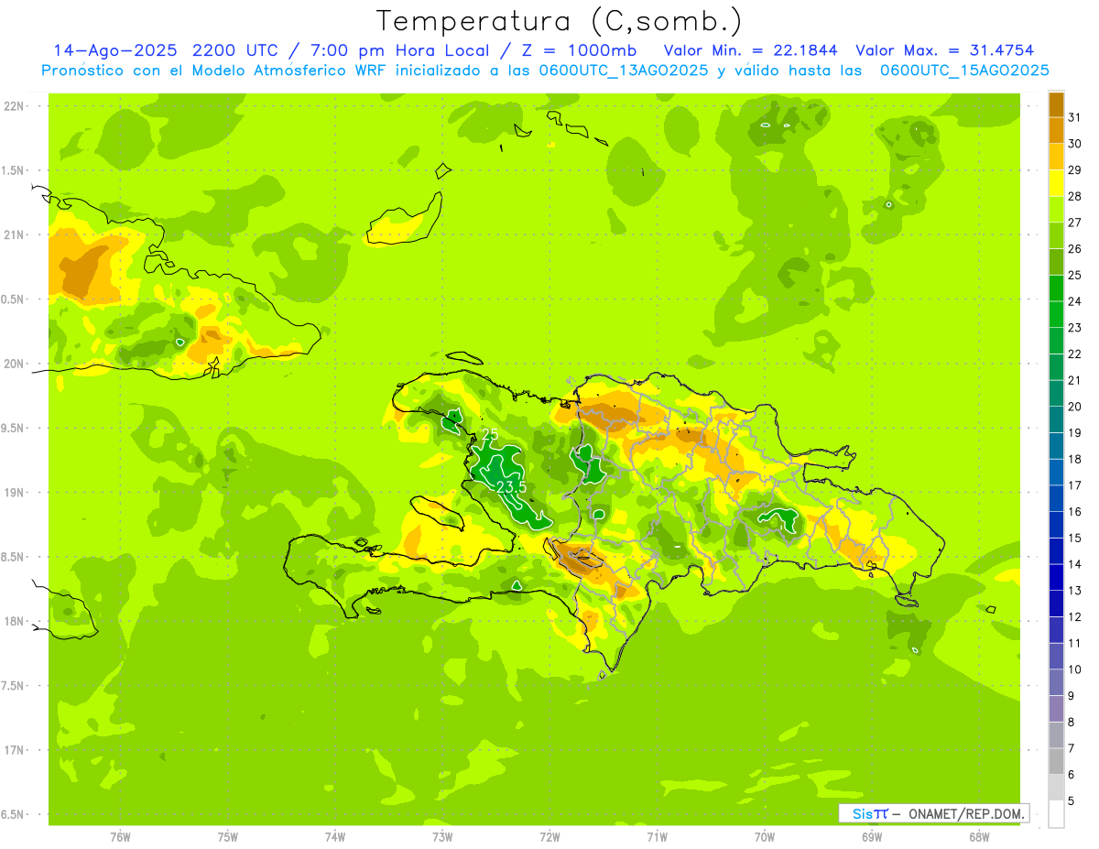Click the '29' label on the color scale
This screenshot has width=1099, height=849.
coord(1075,169)
